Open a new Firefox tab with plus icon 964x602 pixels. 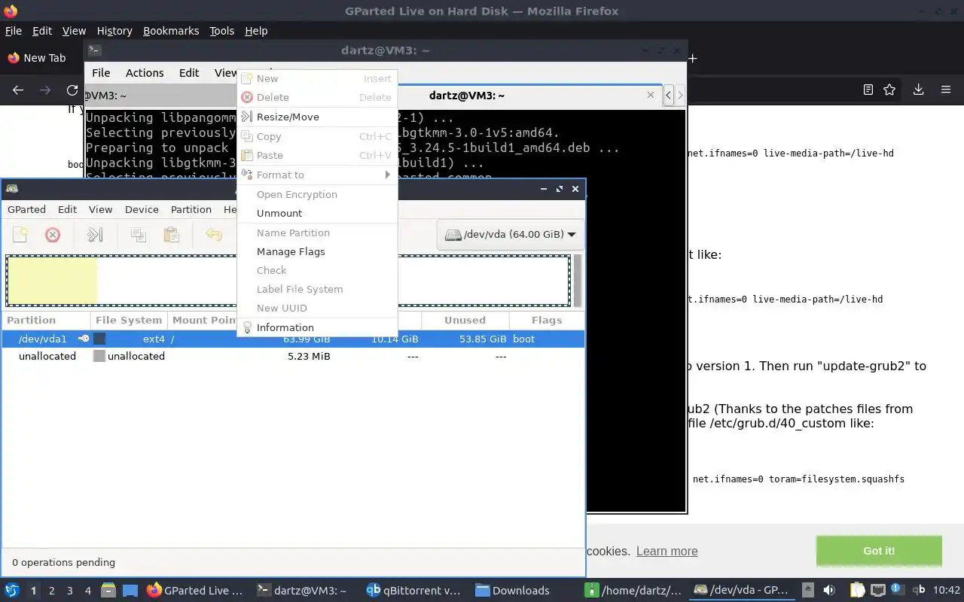pyautogui.click(x=693, y=58)
